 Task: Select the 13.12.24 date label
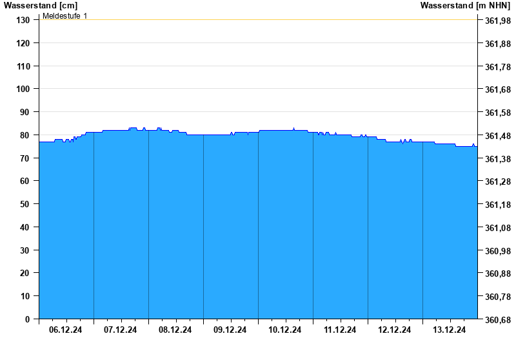pos(449,330)
